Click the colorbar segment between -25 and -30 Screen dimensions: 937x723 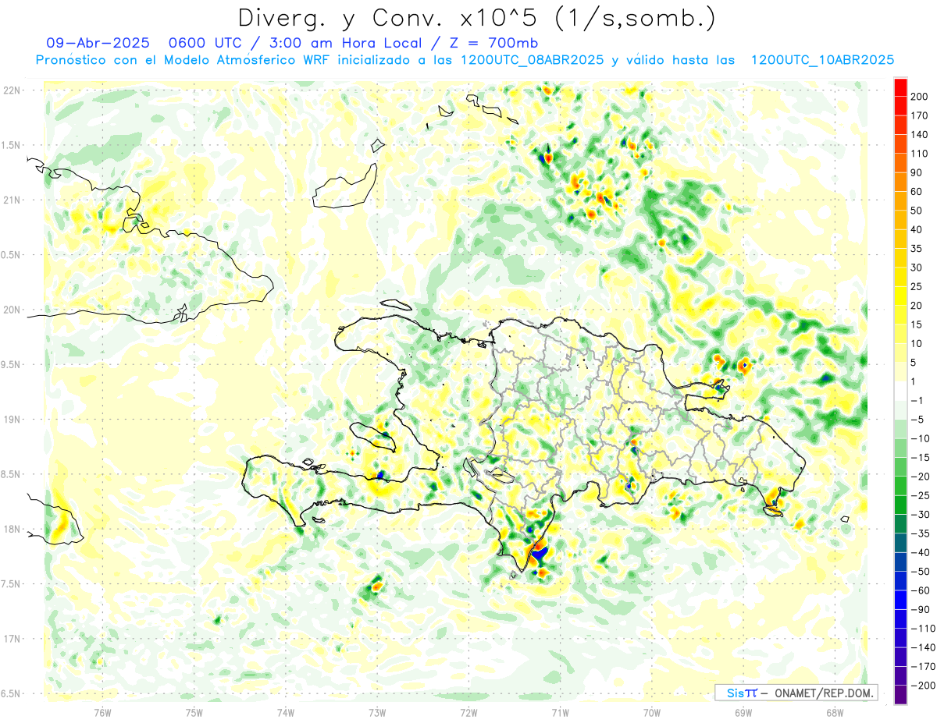click(901, 505)
